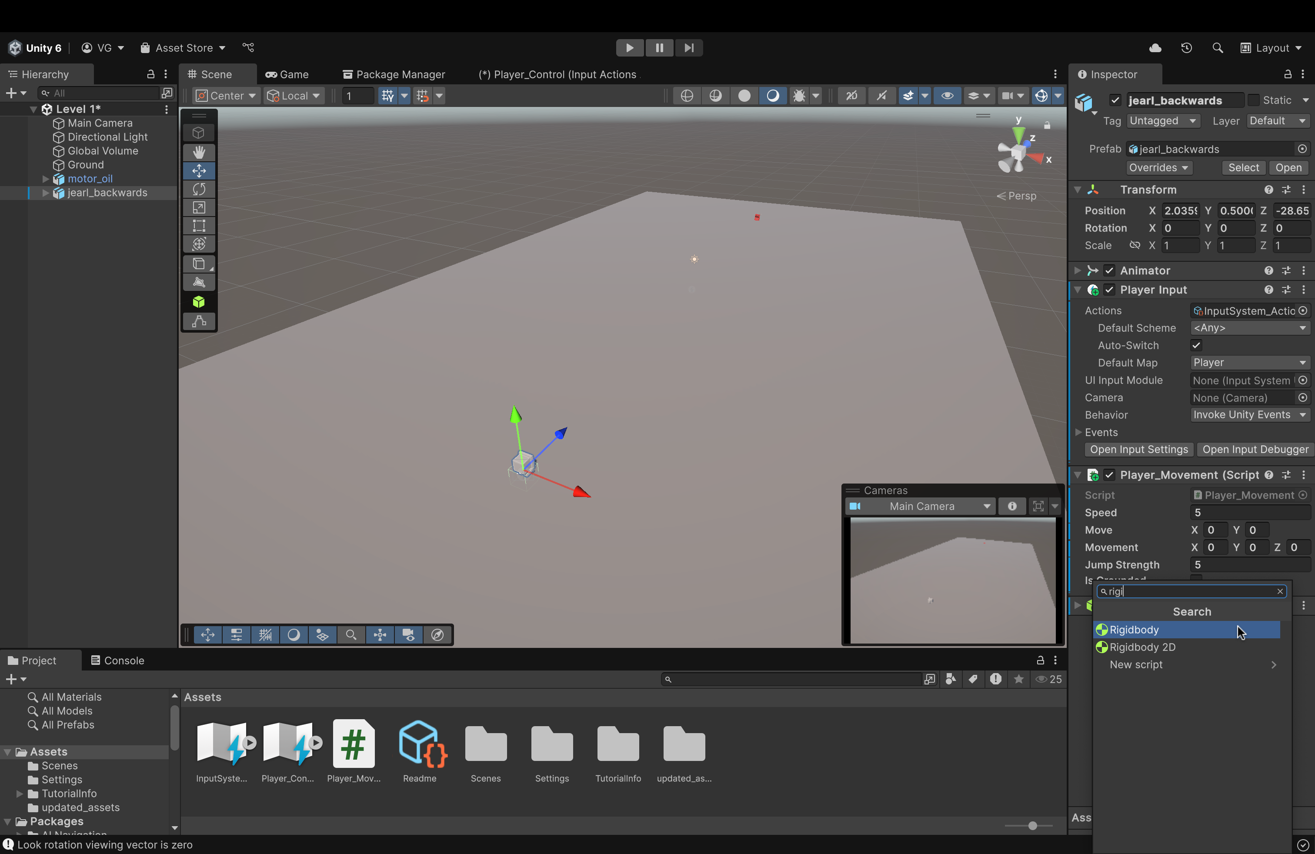This screenshot has width=1315, height=854.
Task: Select Main Camera in the Hierarchy
Action: [100, 123]
